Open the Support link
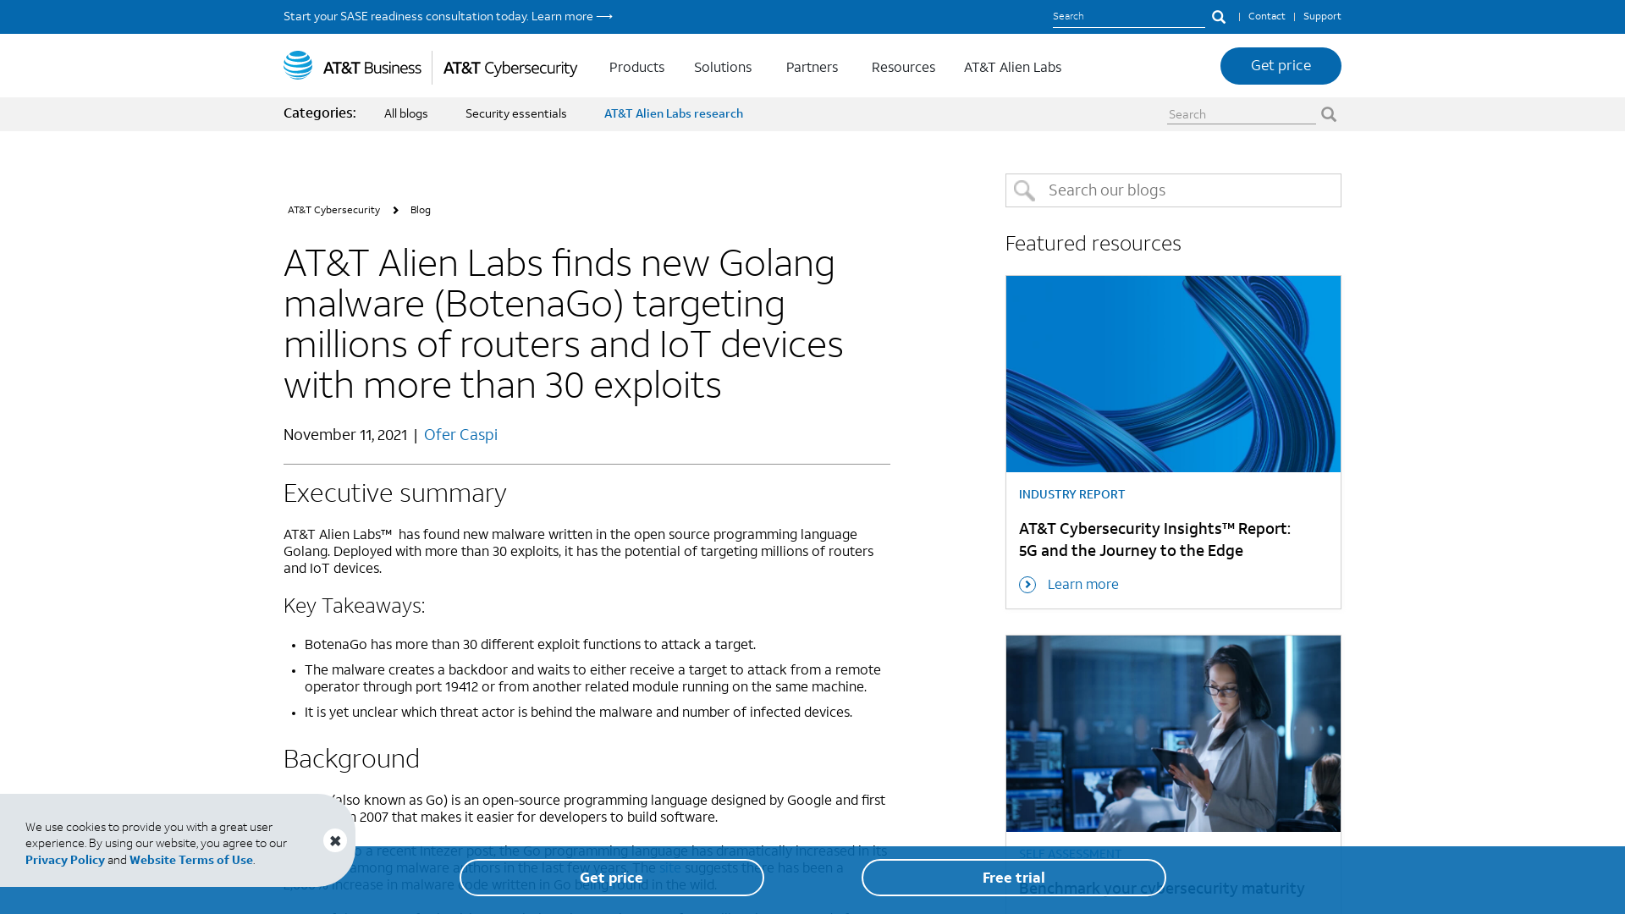Image resolution: width=1625 pixels, height=914 pixels. click(x=1322, y=16)
